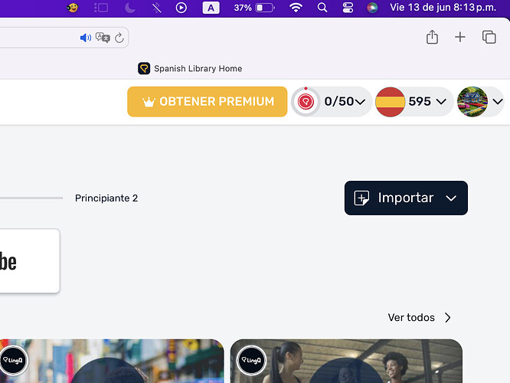The height and width of the screenshot is (383, 510).
Task: Expand the profile menu chevron
Action: 497,102
